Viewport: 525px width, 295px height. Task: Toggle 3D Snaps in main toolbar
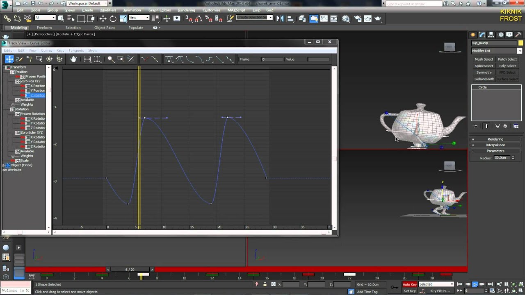188,18
